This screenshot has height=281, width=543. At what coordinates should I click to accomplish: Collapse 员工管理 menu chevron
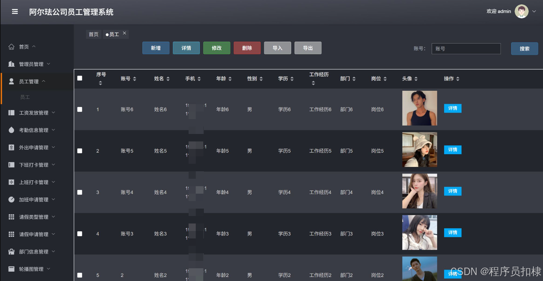44,81
